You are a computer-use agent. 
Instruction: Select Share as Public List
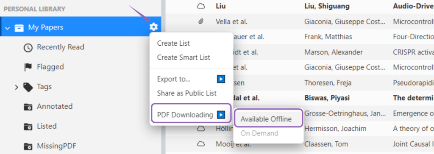187,93
